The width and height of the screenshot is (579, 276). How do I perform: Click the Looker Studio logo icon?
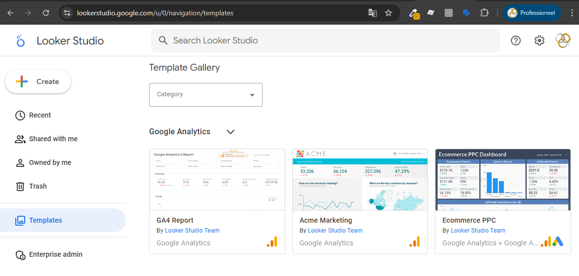(x=20, y=40)
